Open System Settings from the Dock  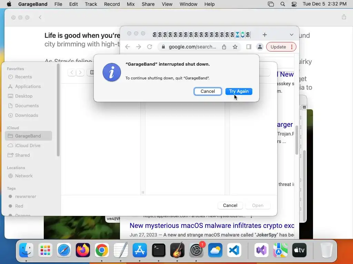[196, 250]
